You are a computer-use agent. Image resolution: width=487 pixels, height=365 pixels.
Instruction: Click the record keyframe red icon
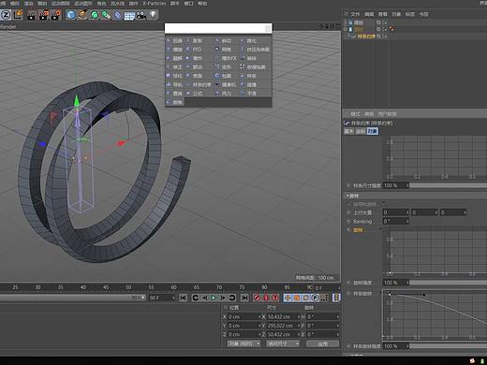click(x=257, y=298)
